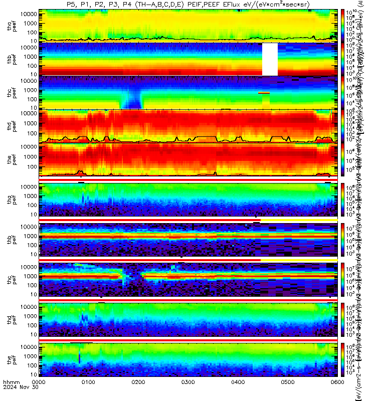Click the color bar beside the 'the peef' panel
This screenshot has width=376, height=401.
pyautogui.click(x=342, y=159)
